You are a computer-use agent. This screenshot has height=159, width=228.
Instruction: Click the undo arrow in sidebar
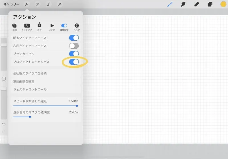tap(4, 124)
